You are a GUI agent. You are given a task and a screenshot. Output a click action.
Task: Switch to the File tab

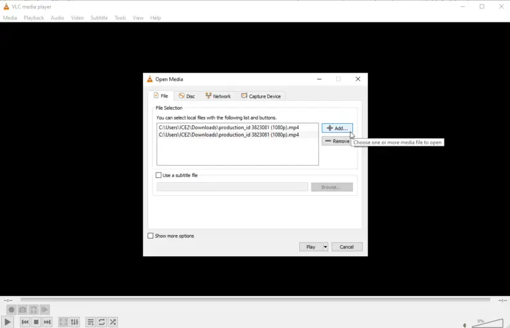[x=161, y=96]
